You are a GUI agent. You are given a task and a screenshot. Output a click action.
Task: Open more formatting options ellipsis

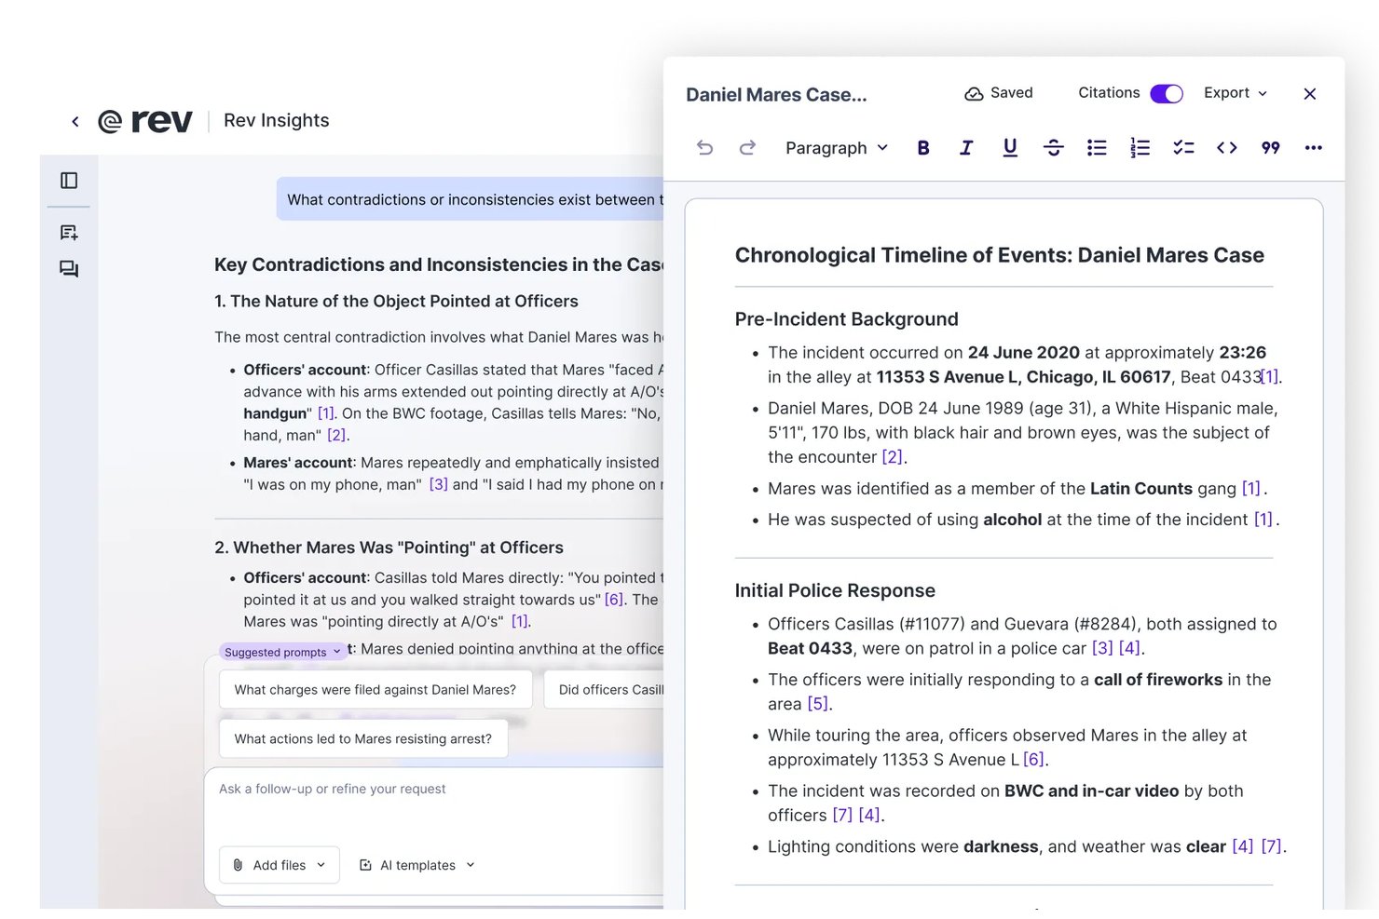[x=1314, y=147]
